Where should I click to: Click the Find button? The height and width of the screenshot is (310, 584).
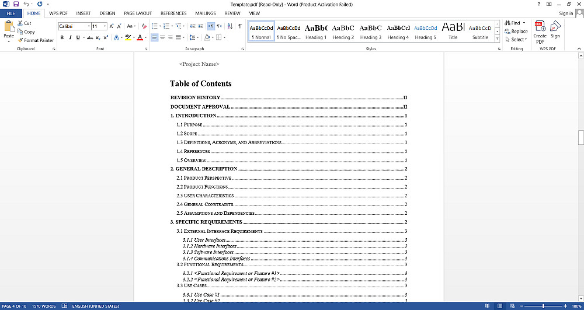click(x=512, y=23)
